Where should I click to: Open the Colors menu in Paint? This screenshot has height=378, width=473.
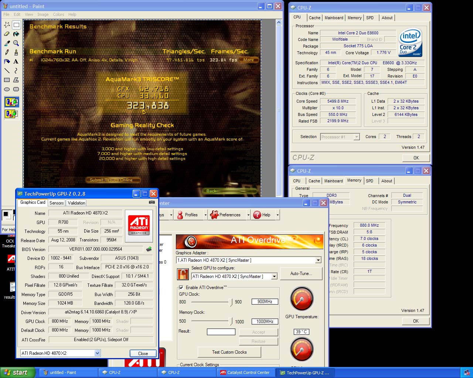[58, 14]
